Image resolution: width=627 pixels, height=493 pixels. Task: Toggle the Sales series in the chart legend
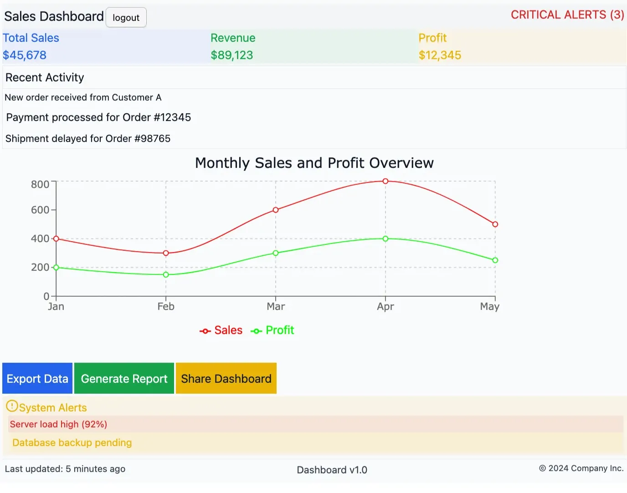[221, 330]
